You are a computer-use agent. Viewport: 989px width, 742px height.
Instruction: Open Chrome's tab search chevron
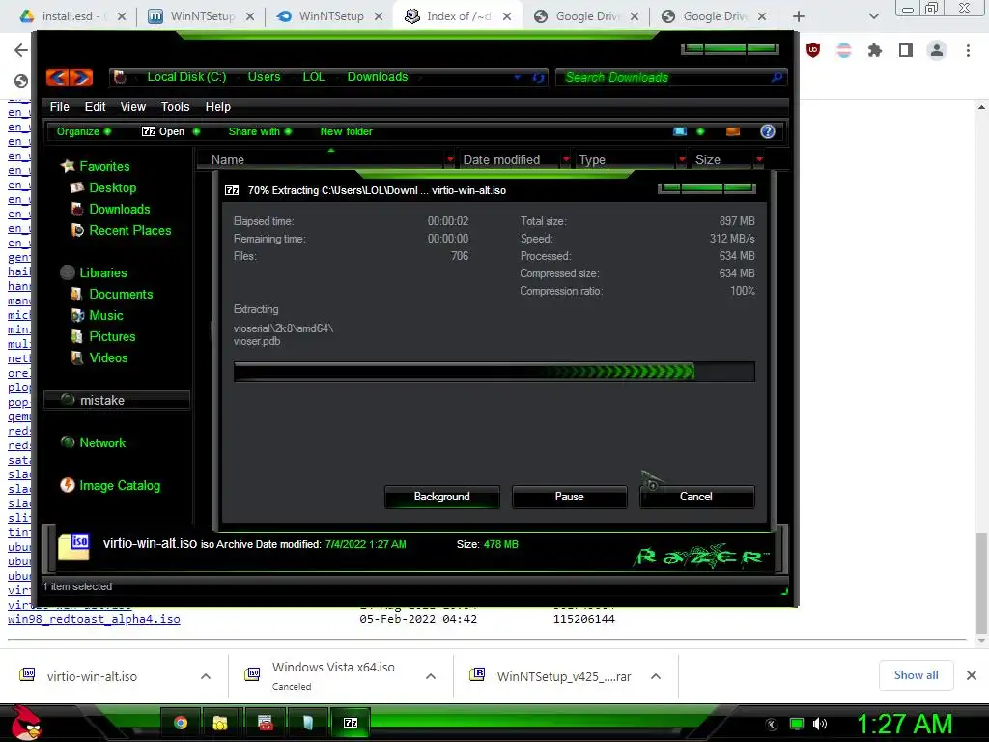coord(873,16)
